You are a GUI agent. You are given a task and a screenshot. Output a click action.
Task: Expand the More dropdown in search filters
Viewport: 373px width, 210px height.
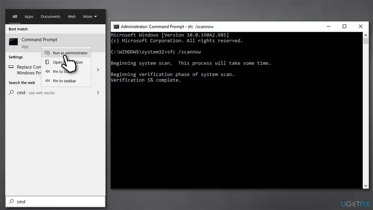[90, 16]
